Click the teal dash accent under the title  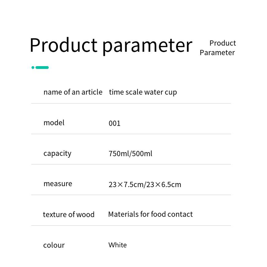(x=42, y=68)
